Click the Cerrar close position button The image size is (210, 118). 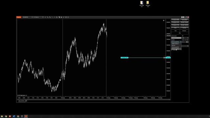pos(184,28)
